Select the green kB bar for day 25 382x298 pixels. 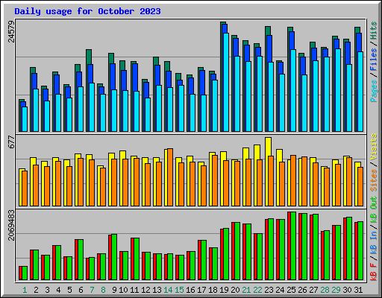click(293, 246)
